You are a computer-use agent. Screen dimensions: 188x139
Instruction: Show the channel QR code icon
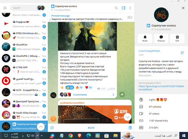click(182, 53)
